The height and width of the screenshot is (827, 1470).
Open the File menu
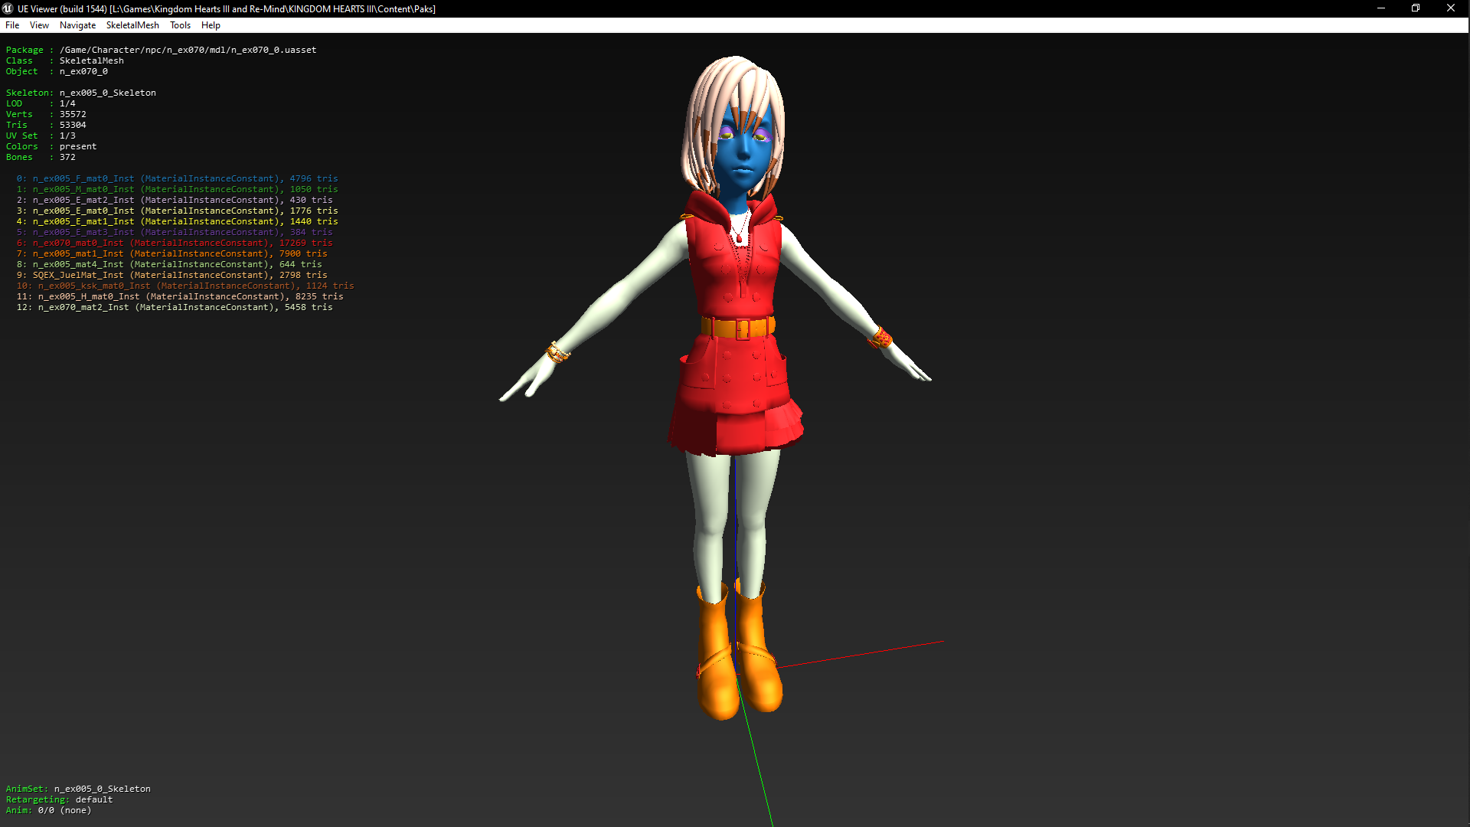pyautogui.click(x=12, y=25)
